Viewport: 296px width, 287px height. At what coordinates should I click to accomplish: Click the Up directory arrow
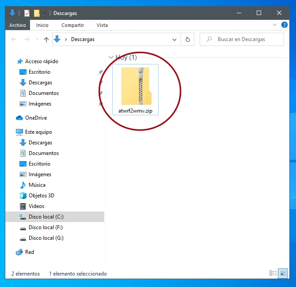(46, 40)
